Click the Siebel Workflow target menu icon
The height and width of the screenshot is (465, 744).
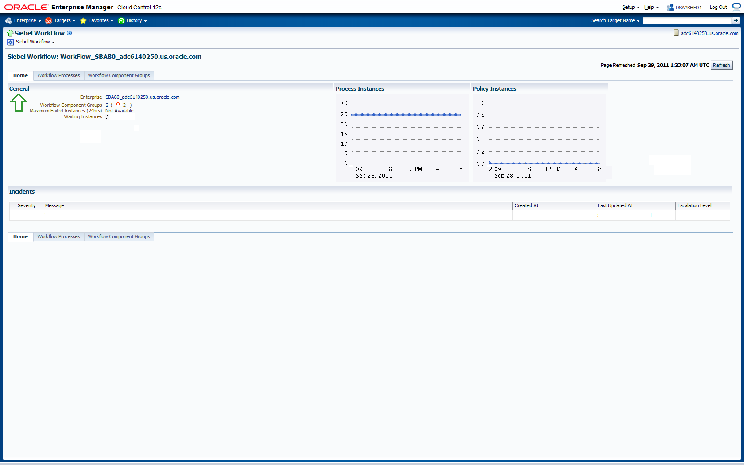(11, 42)
